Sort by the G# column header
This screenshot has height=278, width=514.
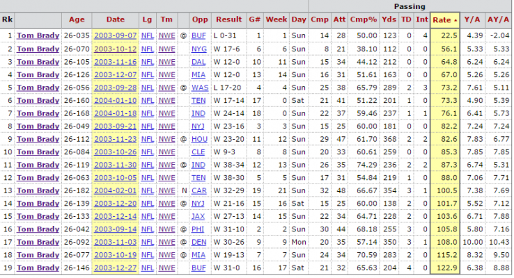[255, 19]
